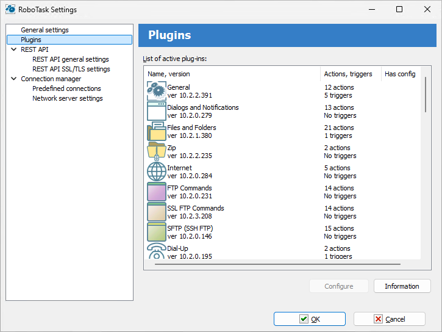The height and width of the screenshot is (332, 442).
Task: Click the Has config column header
Action: pos(401,74)
